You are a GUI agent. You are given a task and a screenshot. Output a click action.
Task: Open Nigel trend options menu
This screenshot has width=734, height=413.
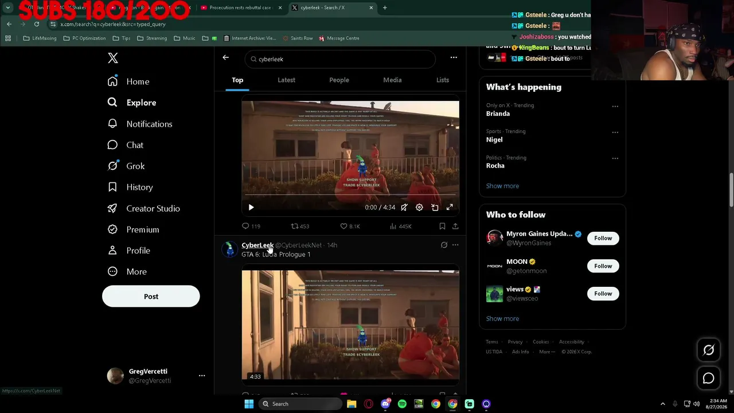coord(615,133)
